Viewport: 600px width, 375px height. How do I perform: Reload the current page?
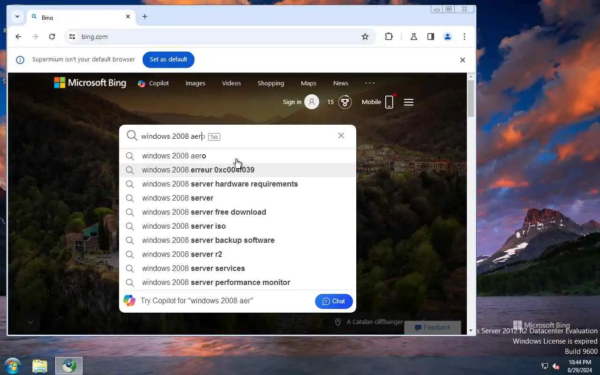tap(52, 37)
